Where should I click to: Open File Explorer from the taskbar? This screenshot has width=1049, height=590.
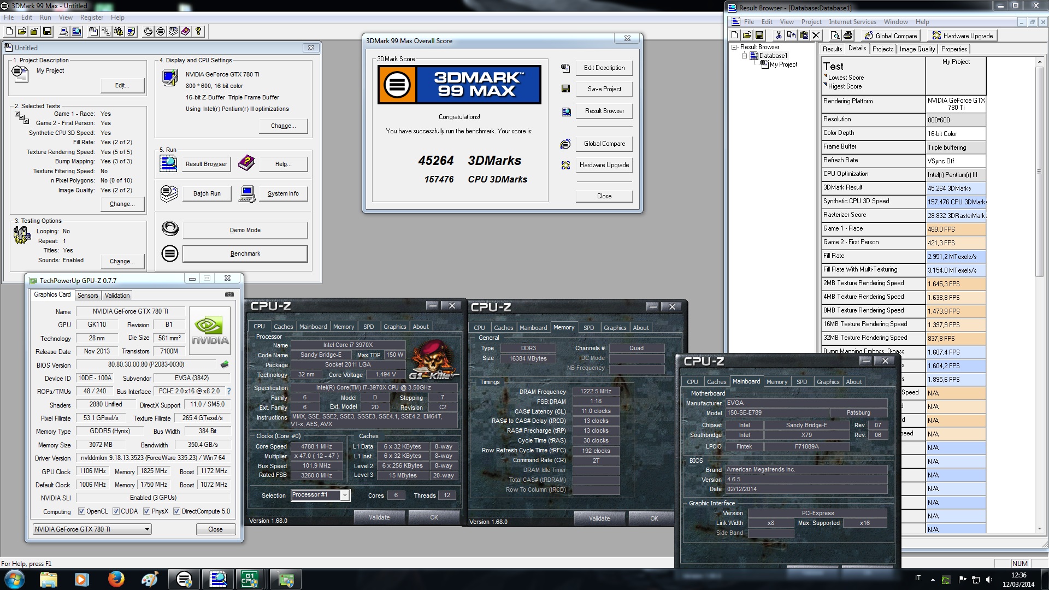[x=48, y=579]
